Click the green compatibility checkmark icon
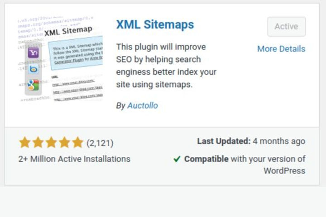This screenshot has width=326, height=217. click(177, 159)
